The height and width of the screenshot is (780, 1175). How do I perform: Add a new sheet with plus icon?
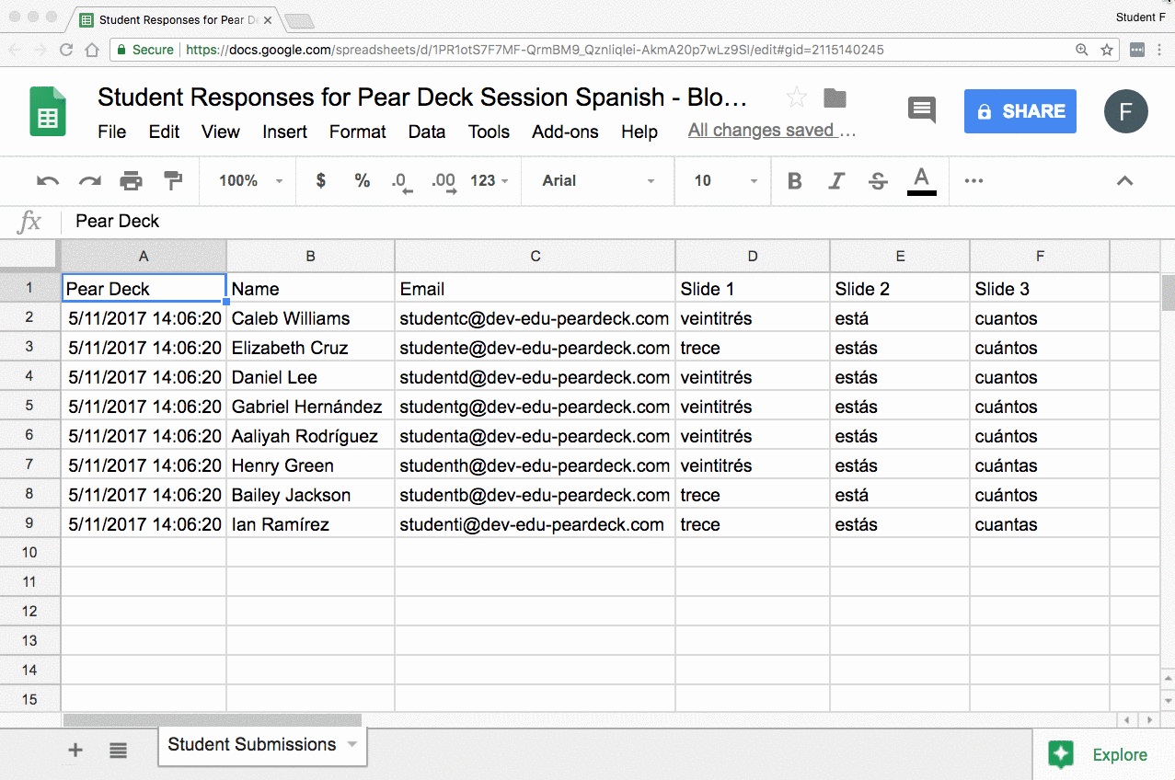click(x=75, y=751)
